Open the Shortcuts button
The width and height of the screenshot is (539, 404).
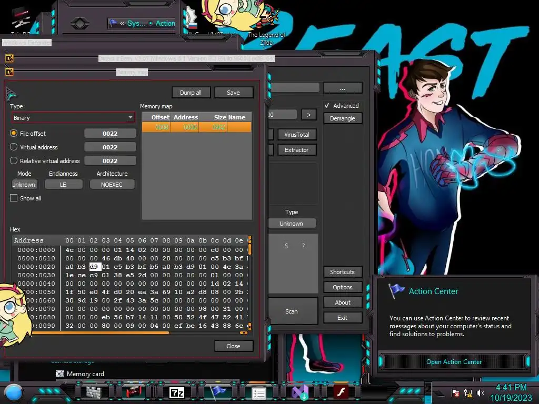tap(343, 272)
